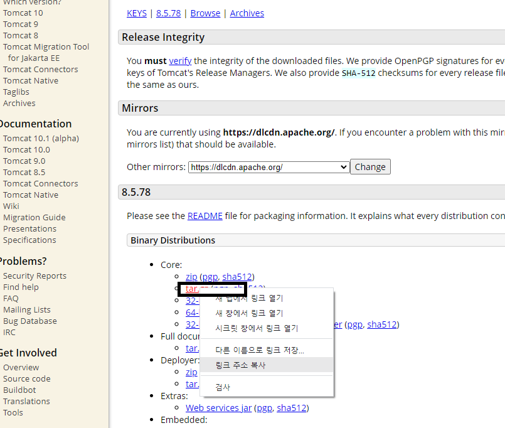Open Bug Database in the sidebar
This screenshot has width=505, height=428.
(x=30, y=321)
